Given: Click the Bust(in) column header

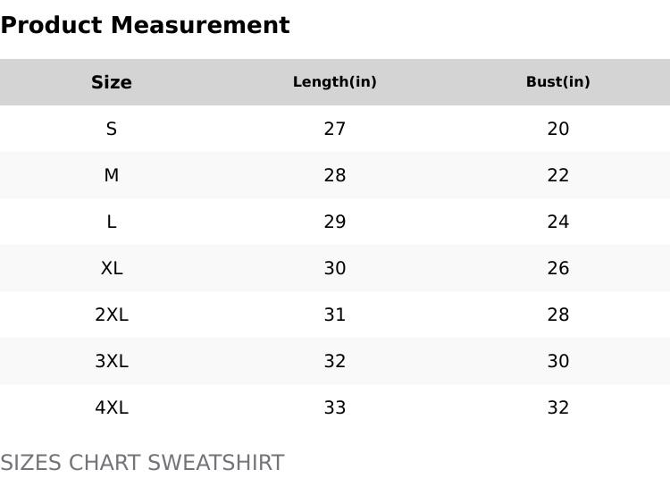Looking at the screenshot, I should coord(558,82).
